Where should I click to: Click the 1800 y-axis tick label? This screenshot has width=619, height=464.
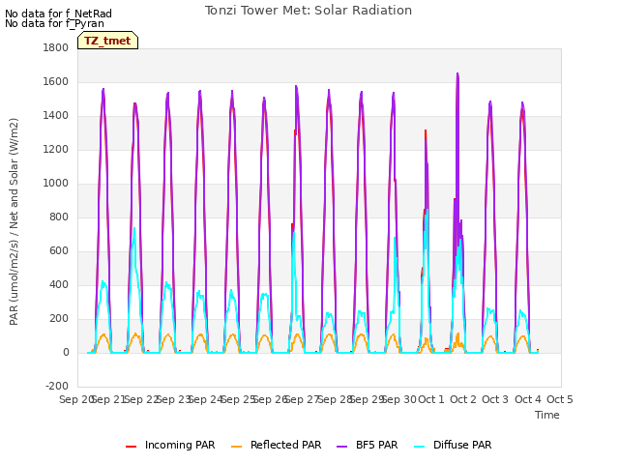56,47
